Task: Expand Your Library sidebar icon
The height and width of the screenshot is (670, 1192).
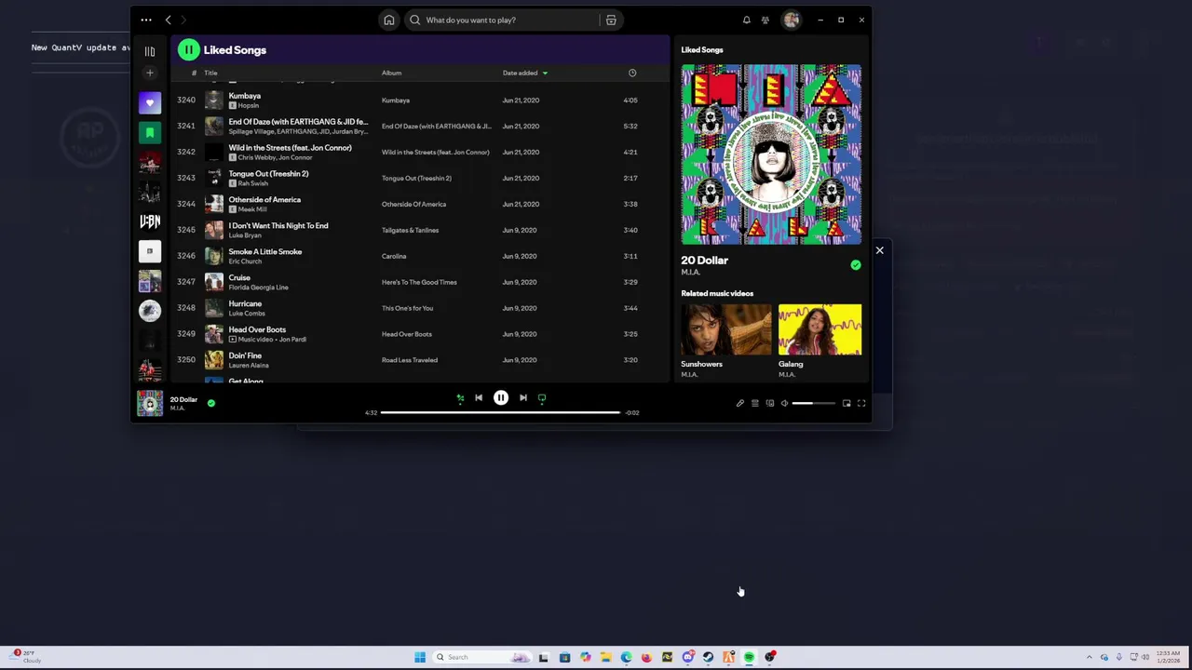Action: pos(150,51)
